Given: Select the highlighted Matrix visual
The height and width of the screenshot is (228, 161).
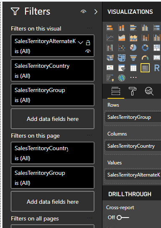Looking at the screenshot, I should tap(145, 68).
